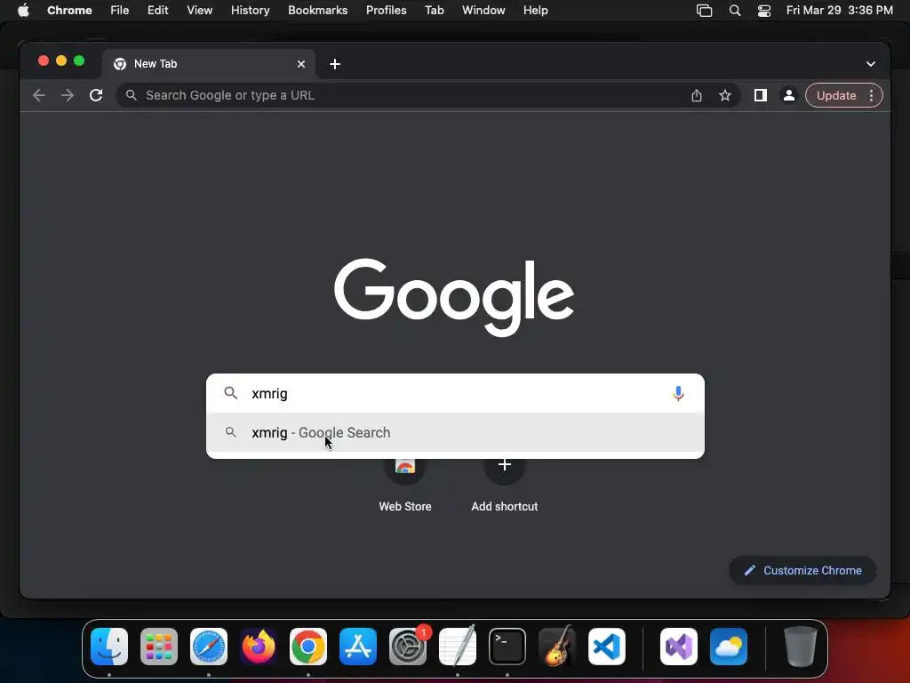Launch GarageBand from the Dock
Image resolution: width=910 pixels, height=683 pixels.
(557, 647)
